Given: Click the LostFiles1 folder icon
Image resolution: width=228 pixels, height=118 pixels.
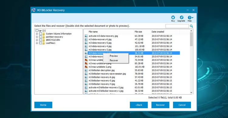Looking at the screenshot, I should pos(43,43).
